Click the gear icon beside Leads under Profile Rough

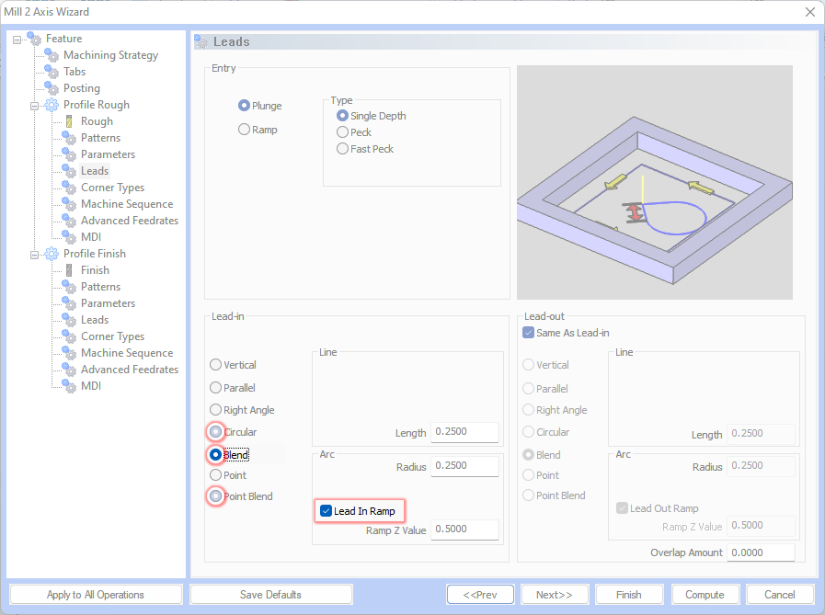69,171
